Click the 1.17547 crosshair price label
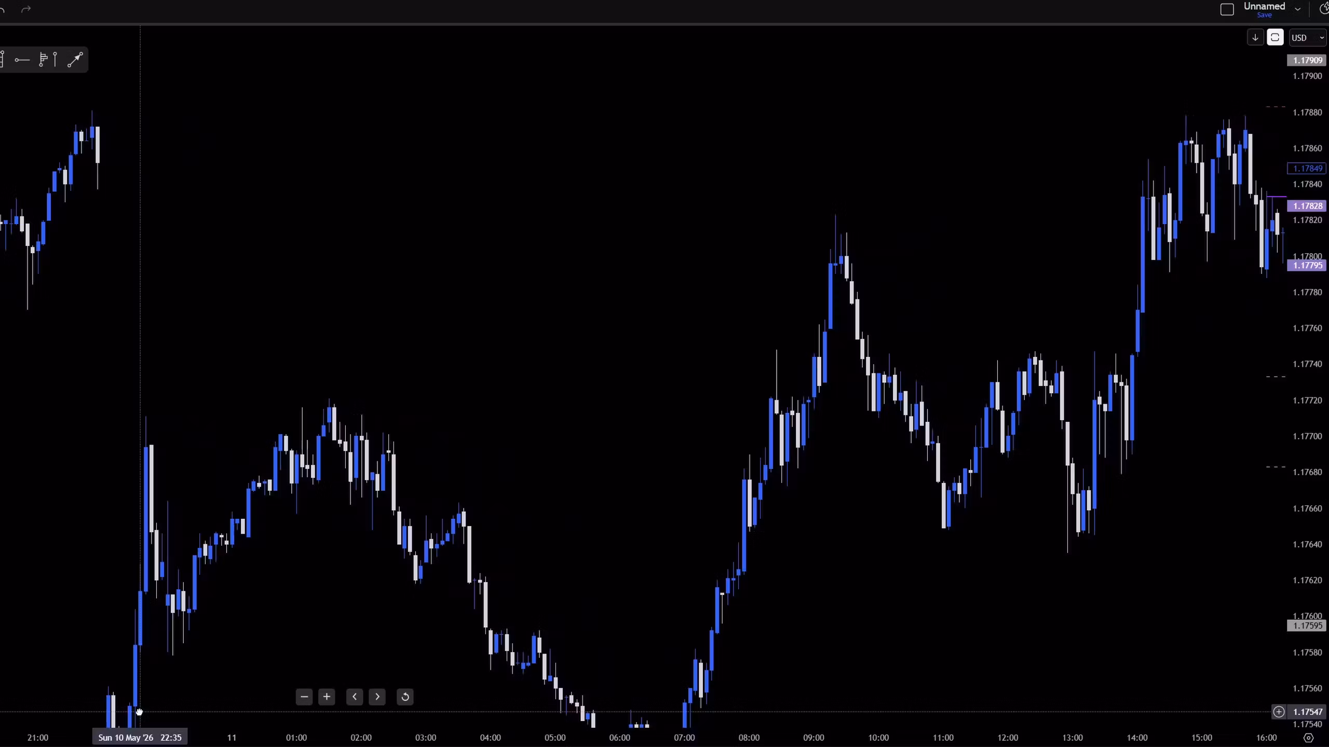This screenshot has height=747, width=1329. click(1307, 712)
